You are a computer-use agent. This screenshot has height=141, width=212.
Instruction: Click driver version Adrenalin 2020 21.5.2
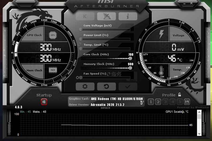click(x=107, y=105)
